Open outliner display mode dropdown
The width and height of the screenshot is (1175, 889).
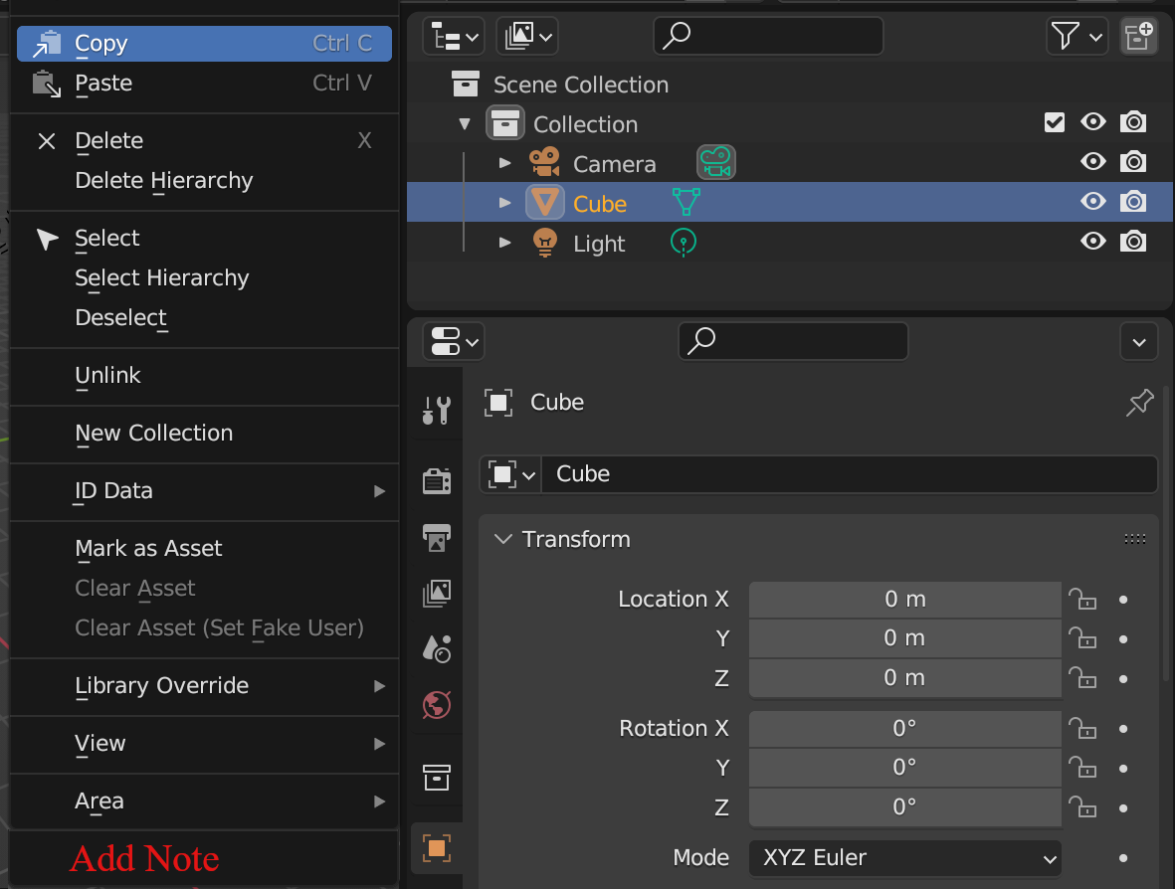[527, 36]
